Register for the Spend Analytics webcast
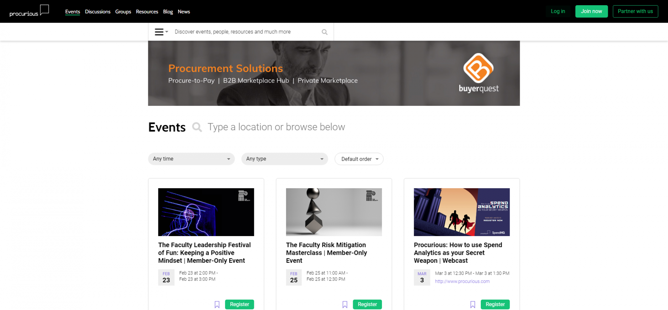Screen dimensions: 668x310 (495, 304)
